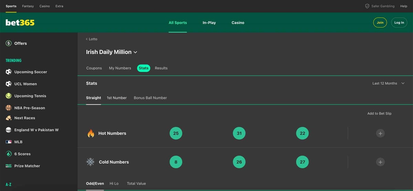The width and height of the screenshot is (413, 191).
Task: Add Hot Numbers to bet slip with plus
Action: 380,133
